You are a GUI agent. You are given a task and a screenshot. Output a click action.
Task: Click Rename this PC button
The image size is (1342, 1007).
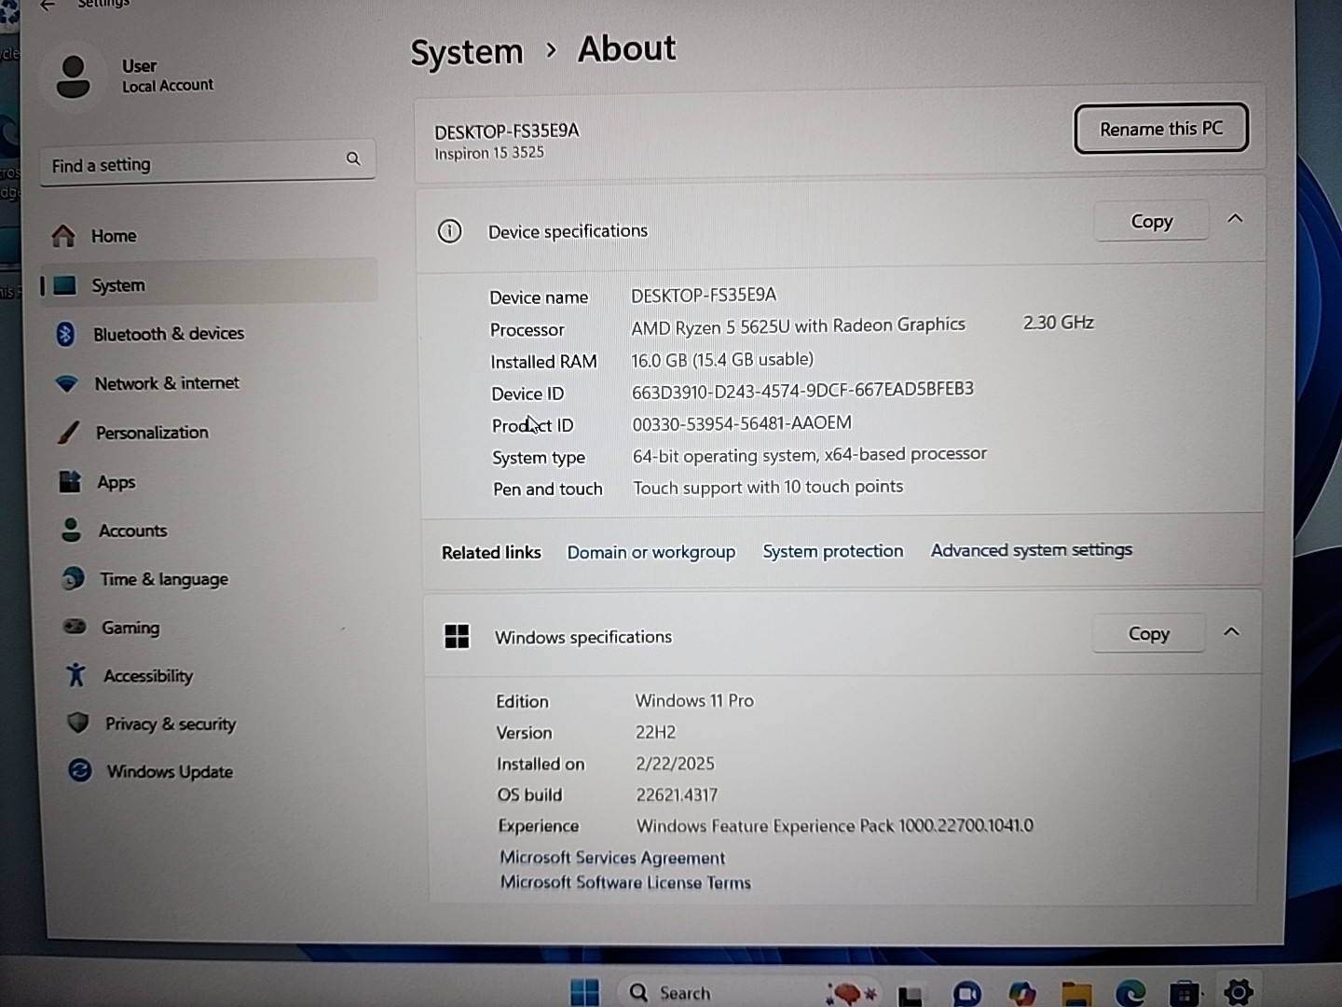click(x=1161, y=129)
